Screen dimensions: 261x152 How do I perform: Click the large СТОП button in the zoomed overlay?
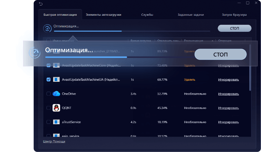(220, 54)
